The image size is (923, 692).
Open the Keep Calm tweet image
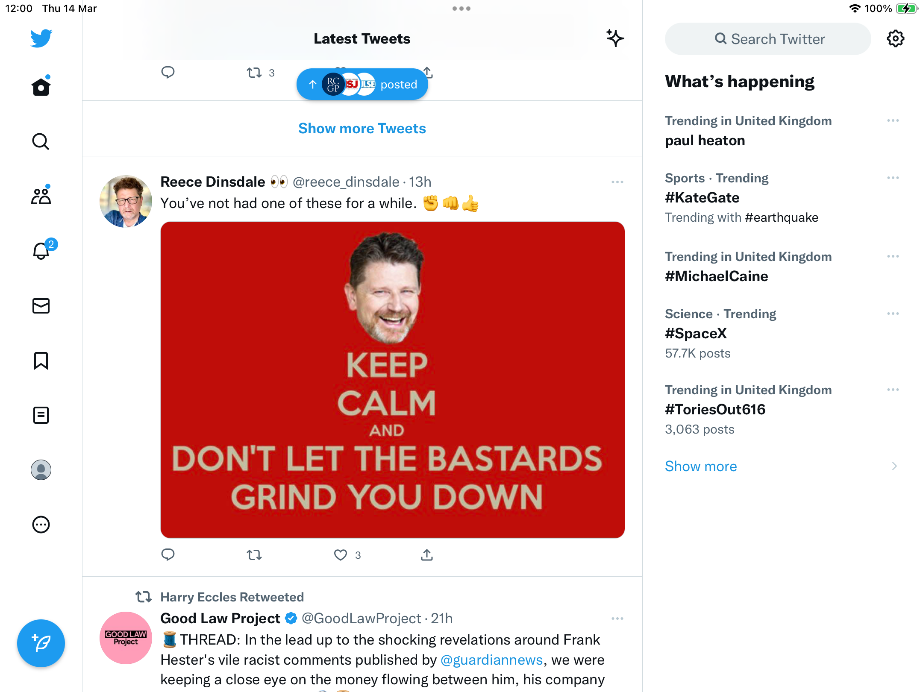pyautogui.click(x=393, y=380)
